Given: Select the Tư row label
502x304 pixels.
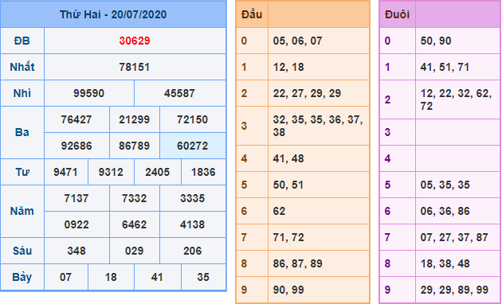Looking at the screenshot, I should (22, 172).
